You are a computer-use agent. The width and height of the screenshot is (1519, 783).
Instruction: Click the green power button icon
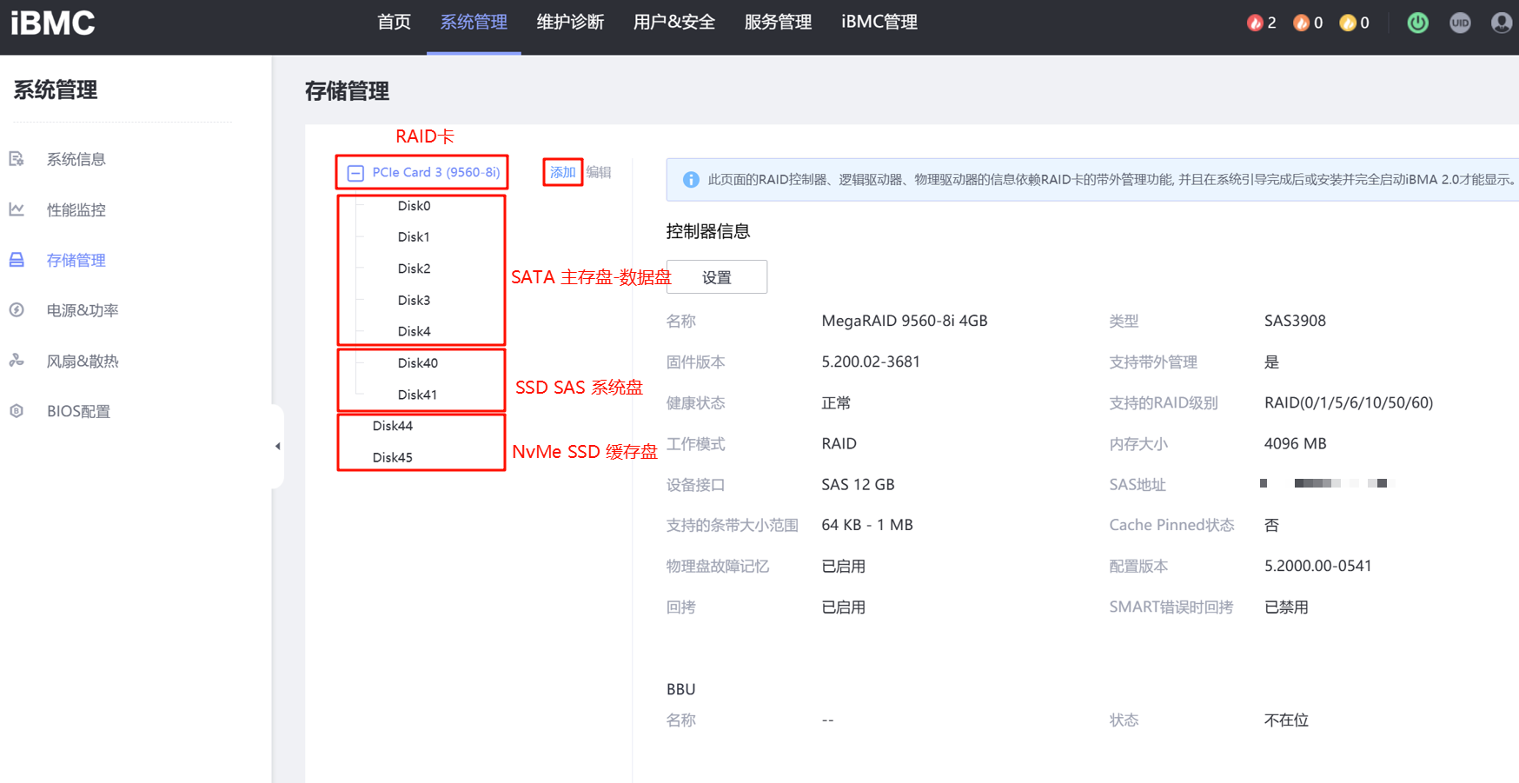pyautogui.click(x=1417, y=23)
